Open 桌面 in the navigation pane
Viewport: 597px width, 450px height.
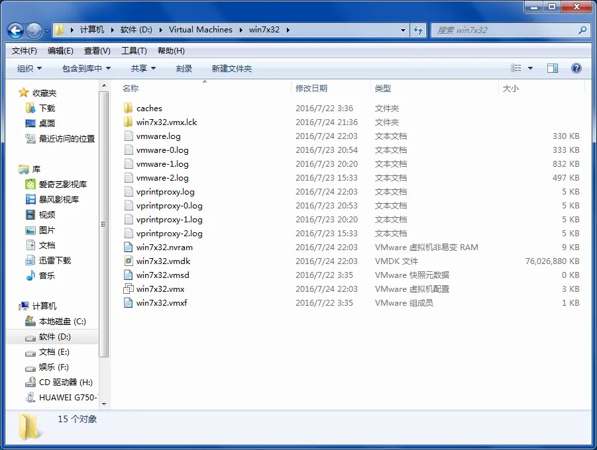[47, 123]
